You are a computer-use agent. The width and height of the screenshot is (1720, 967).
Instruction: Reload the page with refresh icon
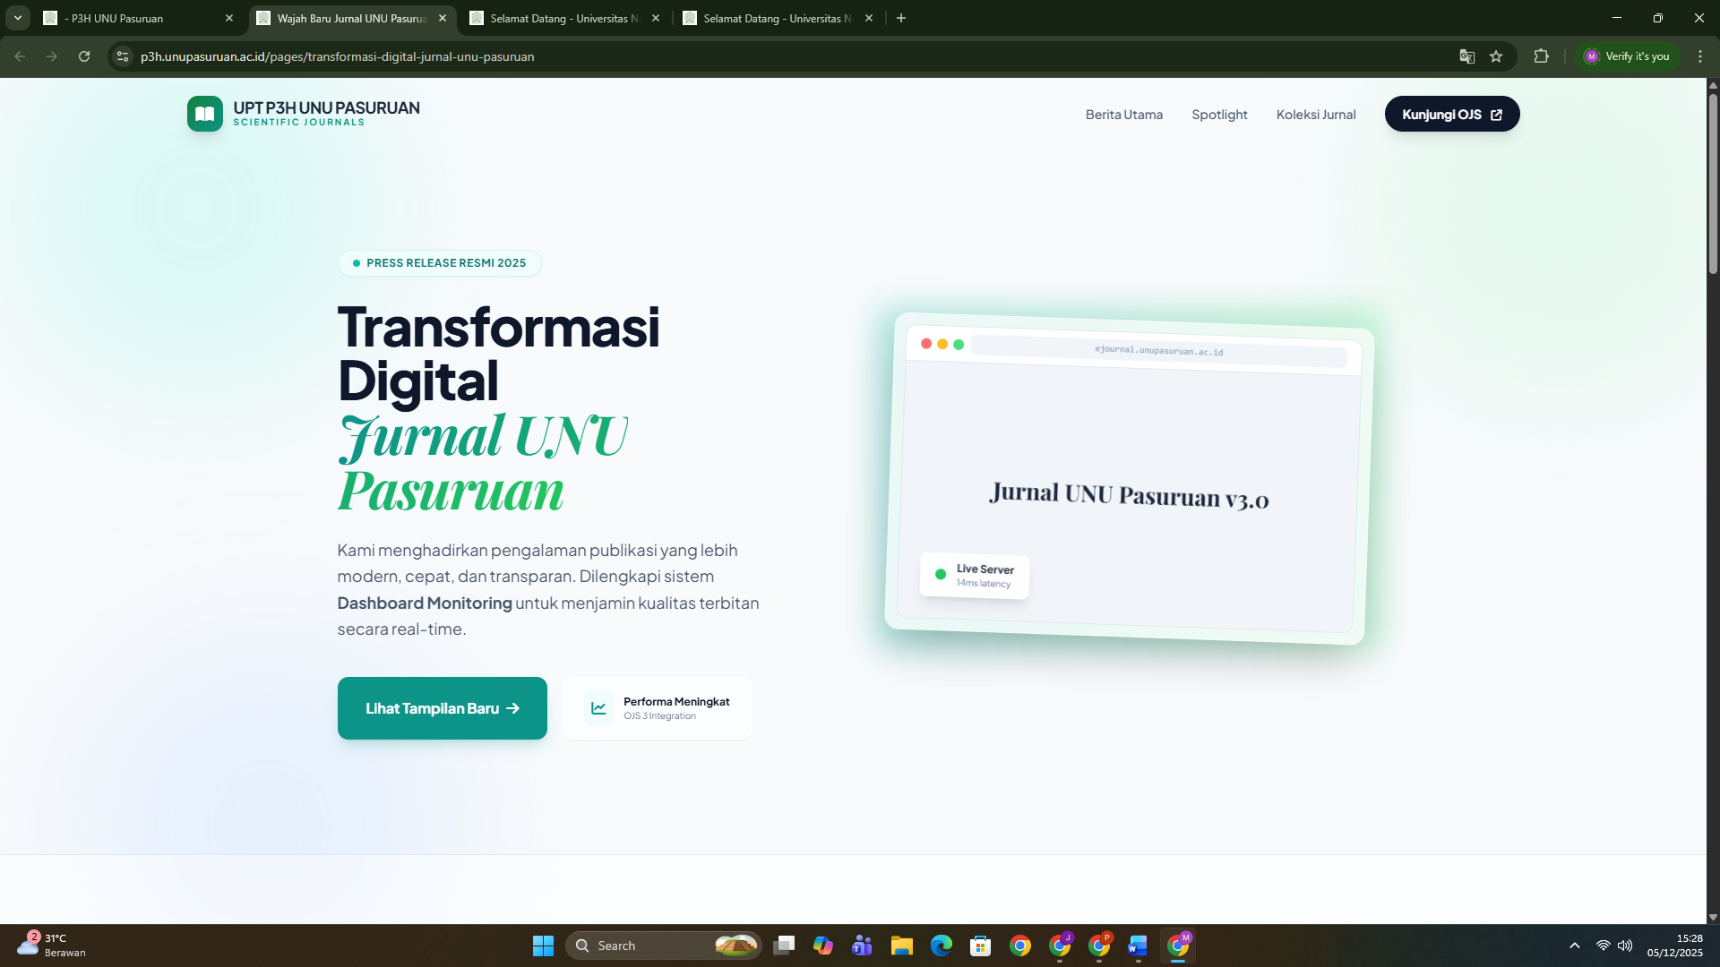click(x=84, y=56)
